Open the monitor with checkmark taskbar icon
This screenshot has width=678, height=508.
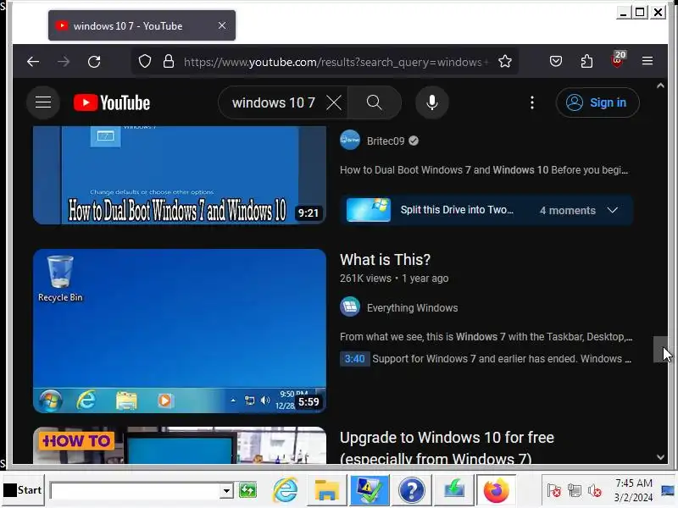coord(370,490)
